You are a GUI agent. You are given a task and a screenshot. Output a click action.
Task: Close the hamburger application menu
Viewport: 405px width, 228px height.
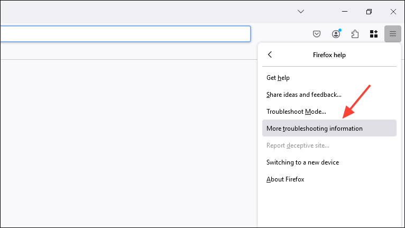pos(393,34)
